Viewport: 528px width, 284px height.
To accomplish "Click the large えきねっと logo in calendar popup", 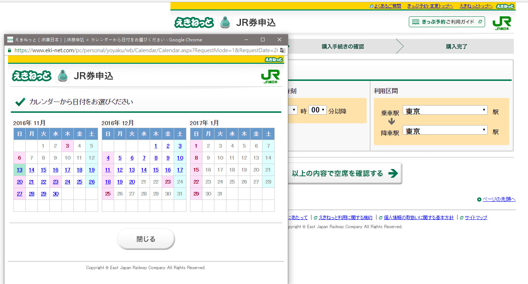I will (32, 75).
